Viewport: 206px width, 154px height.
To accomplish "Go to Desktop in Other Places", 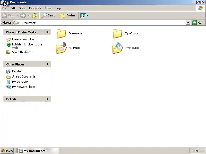I will pos(17,71).
